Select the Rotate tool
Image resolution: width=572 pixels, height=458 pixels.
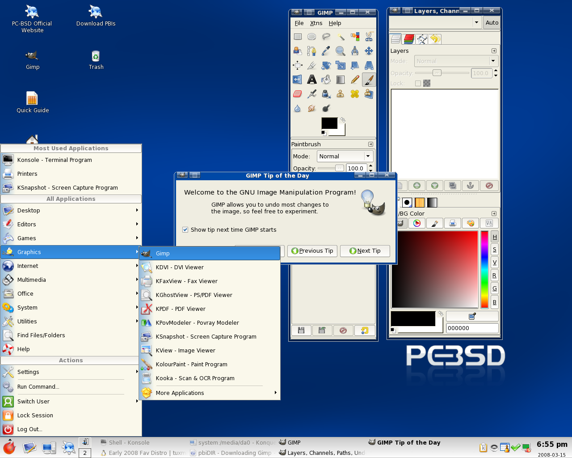[326, 65]
